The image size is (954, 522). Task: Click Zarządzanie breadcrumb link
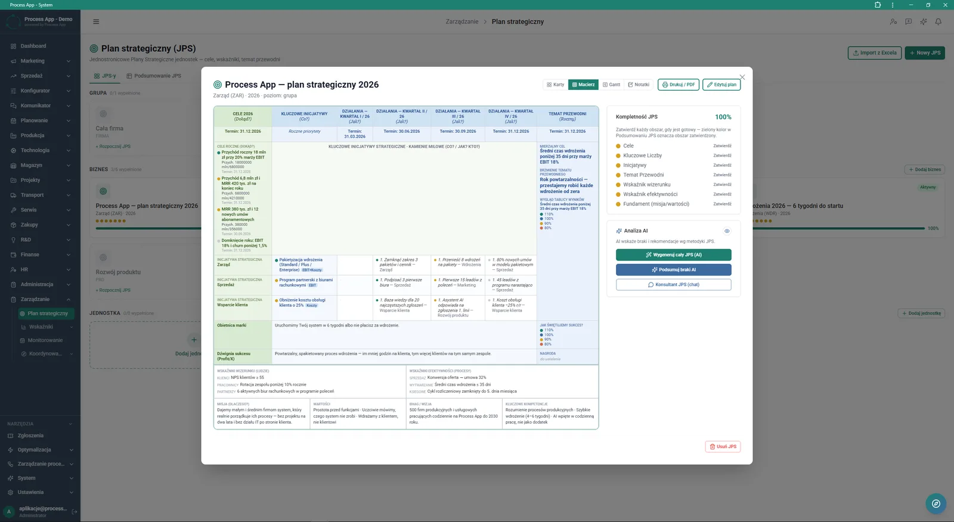coord(462,21)
